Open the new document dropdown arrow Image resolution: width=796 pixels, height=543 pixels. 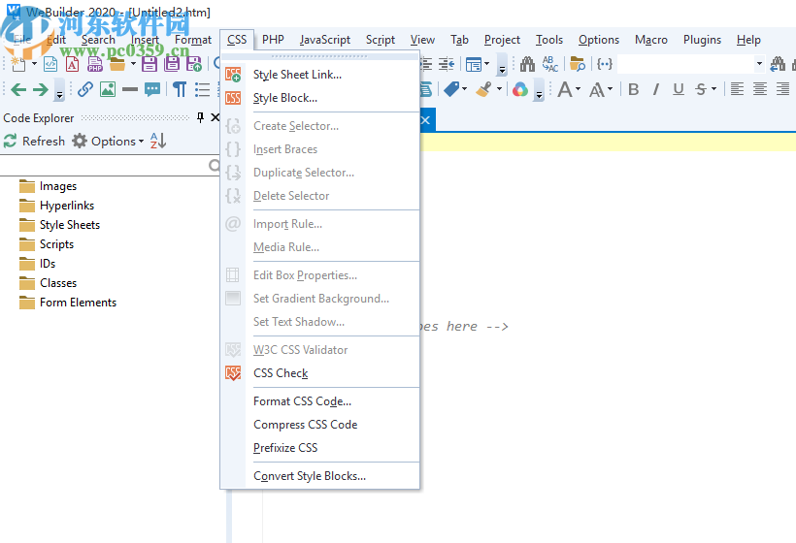coord(34,64)
